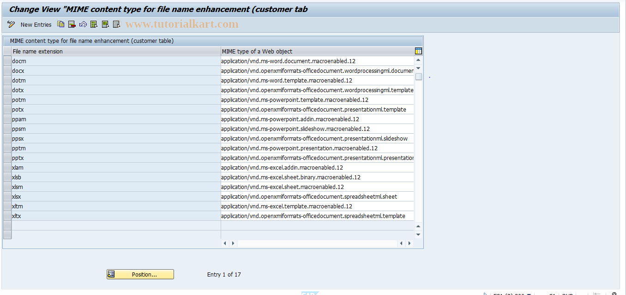
Task: Click MIME cell ms-excel.addin.macroenabled.12
Action: 318,167
